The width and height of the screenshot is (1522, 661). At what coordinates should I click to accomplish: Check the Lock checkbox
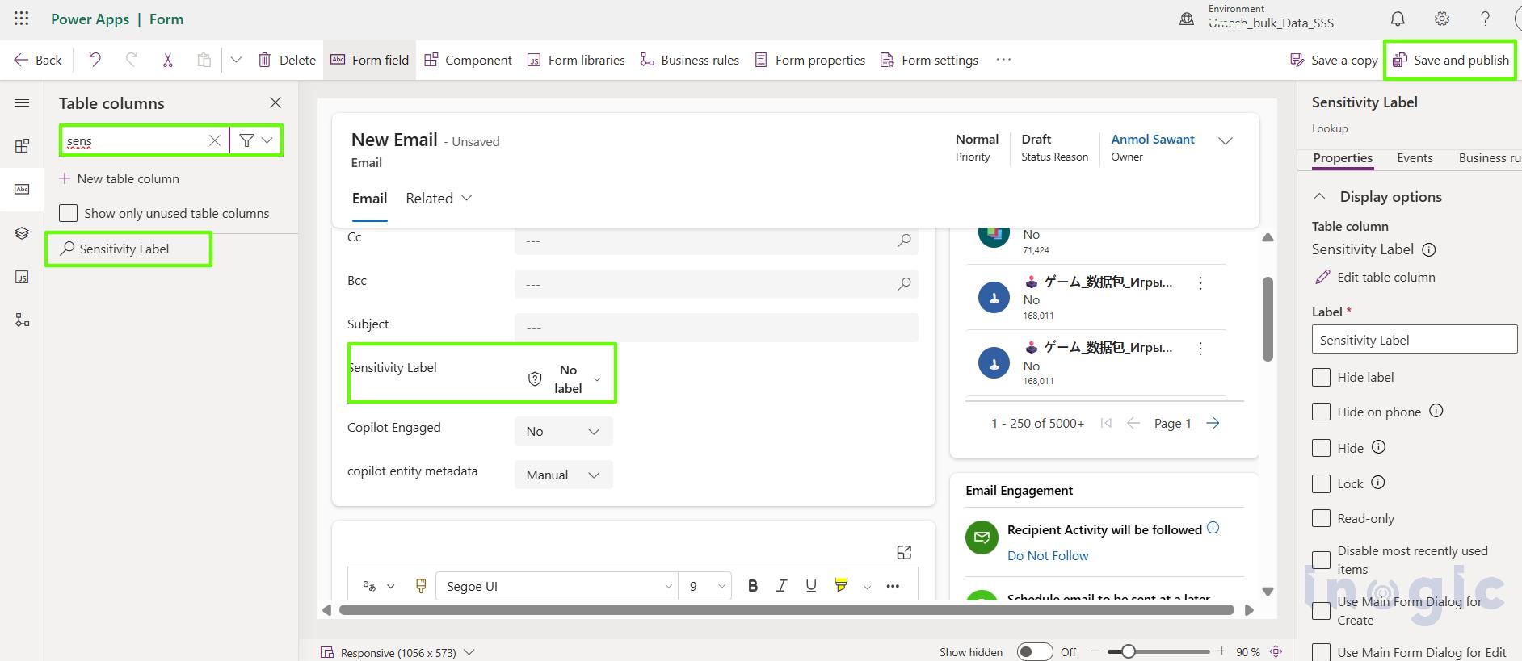point(1321,483)
